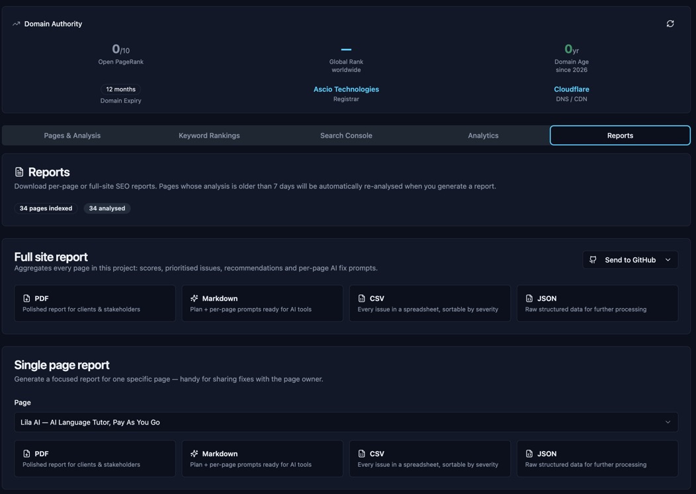Click the 'Registrar' label under Ascio Technologies
The width and height of the screenshot is (696, 494).
[x=346, y=99]
